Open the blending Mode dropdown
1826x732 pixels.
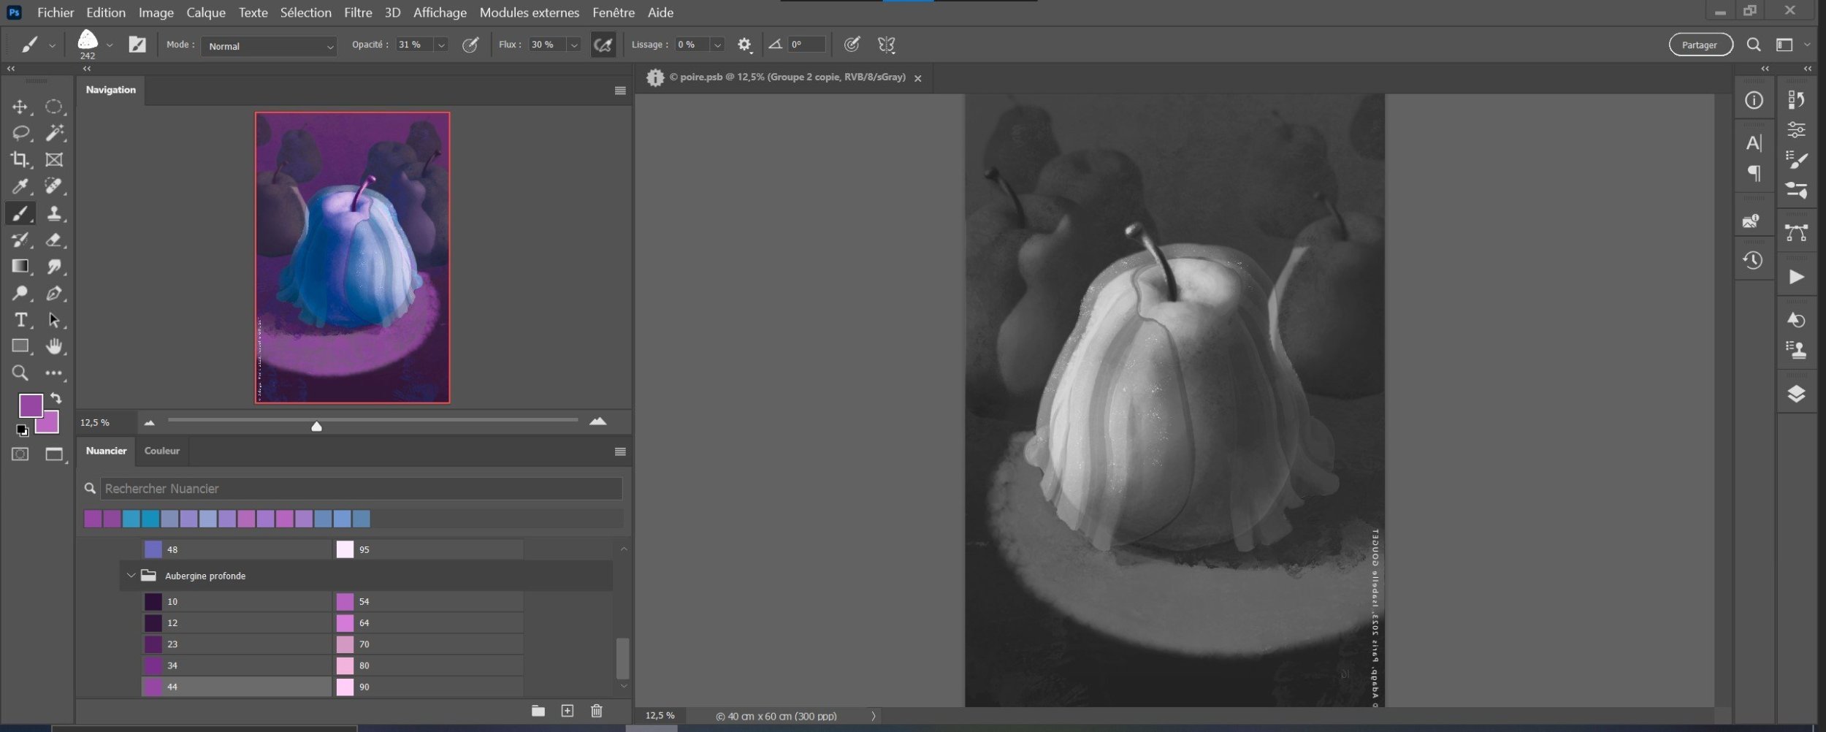pos(269,46)
